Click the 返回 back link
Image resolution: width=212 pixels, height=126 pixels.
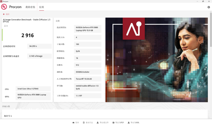[7, 14]
